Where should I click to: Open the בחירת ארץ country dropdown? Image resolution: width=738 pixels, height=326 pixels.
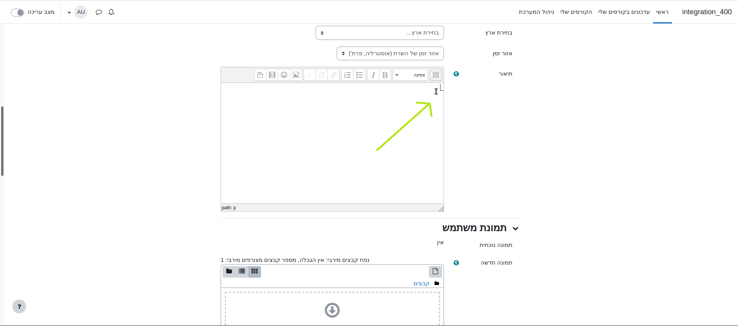[380, 33]
